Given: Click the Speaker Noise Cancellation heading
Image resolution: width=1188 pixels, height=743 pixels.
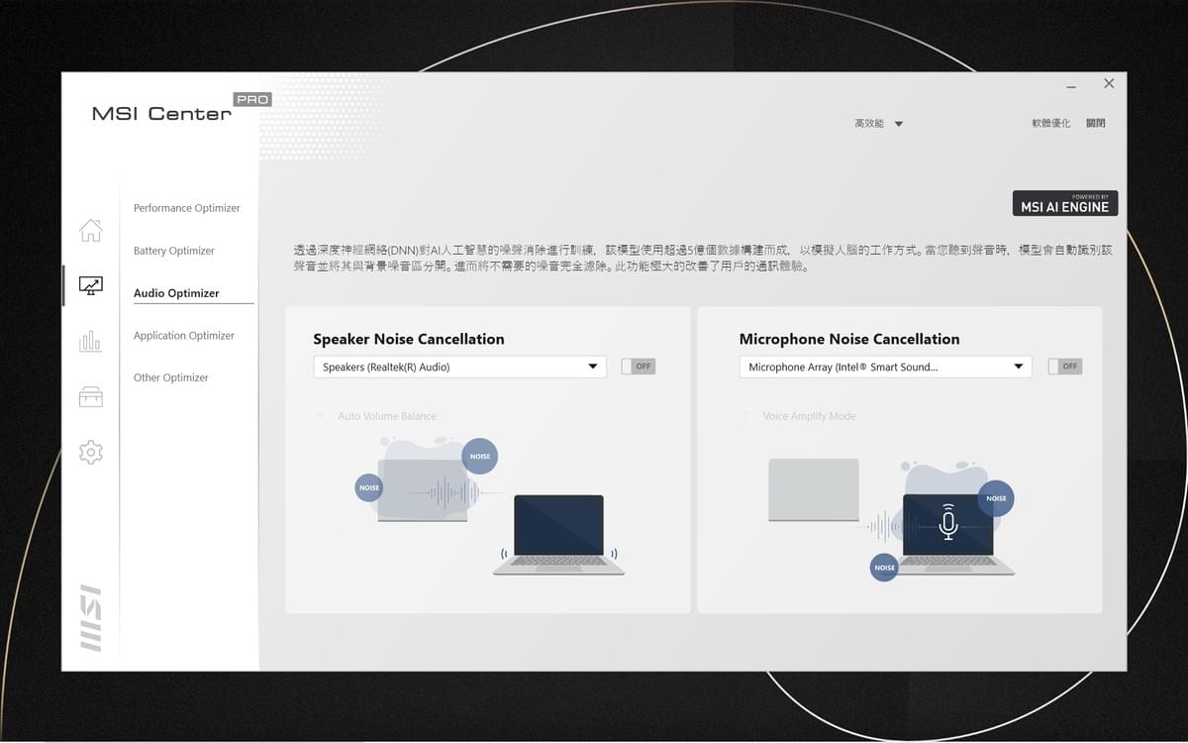Looking at the screenshot, I should point(409,339).
